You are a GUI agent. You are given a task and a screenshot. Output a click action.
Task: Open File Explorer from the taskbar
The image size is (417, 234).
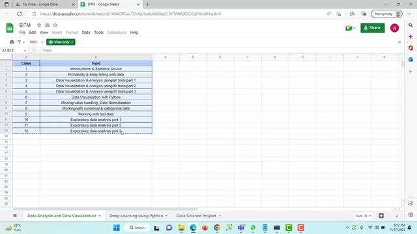pyautogui.click(x=181, y=227)
